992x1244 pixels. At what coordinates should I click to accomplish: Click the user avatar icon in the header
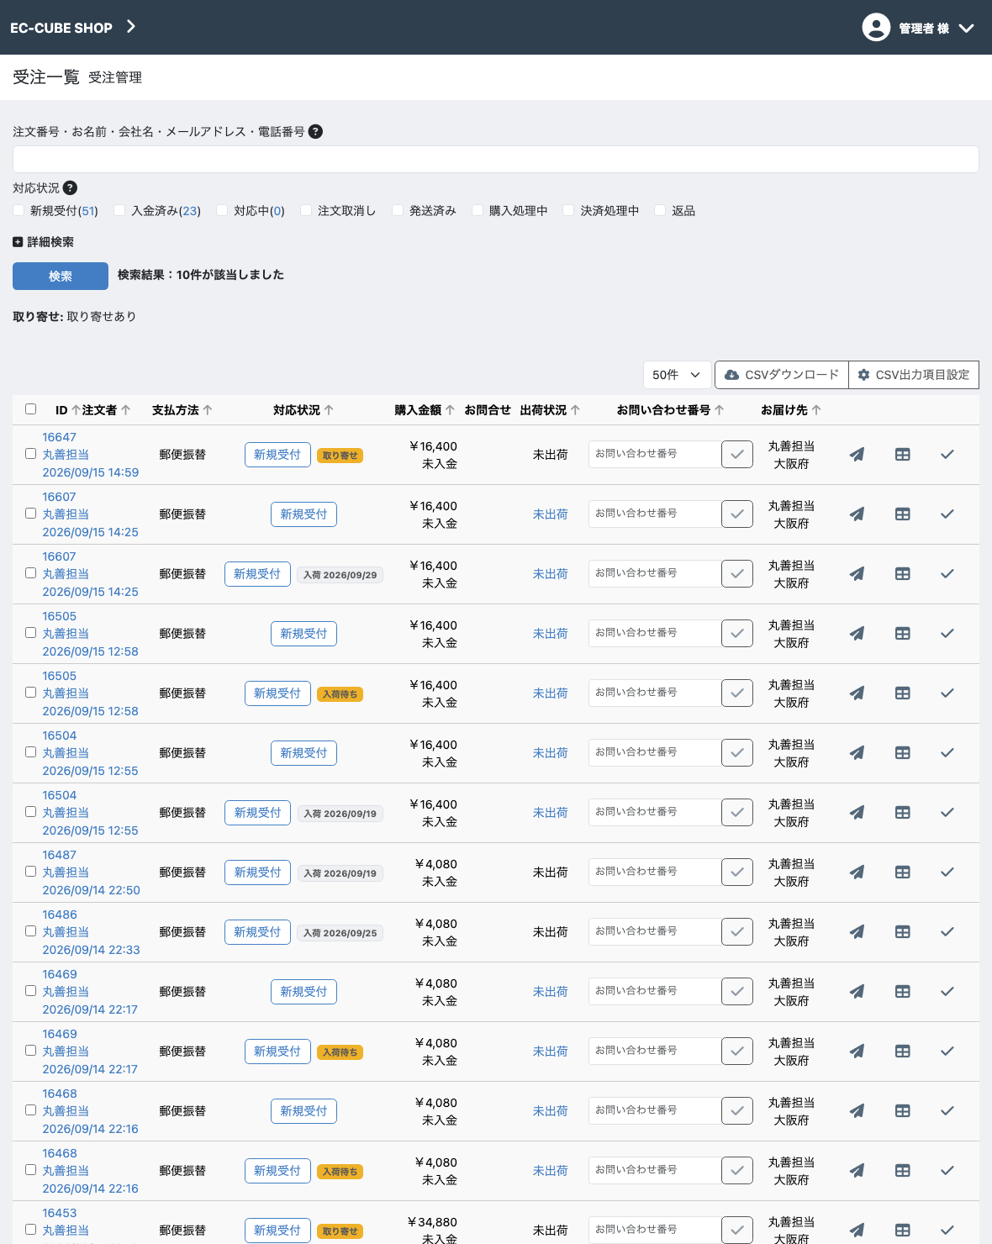coord(876,28)
